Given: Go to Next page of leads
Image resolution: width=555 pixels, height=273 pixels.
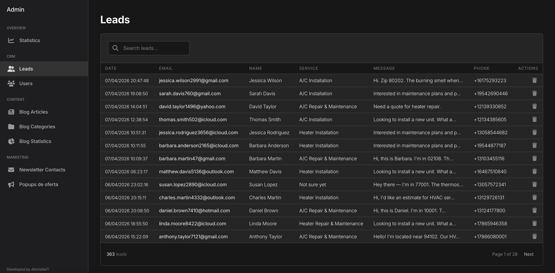Looking at the screenshot, I should [x=528, y=254].
